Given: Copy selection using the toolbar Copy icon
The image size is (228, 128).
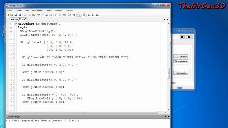Looking at the screenshot, I should pyautogui.click(x=29, y=15).
